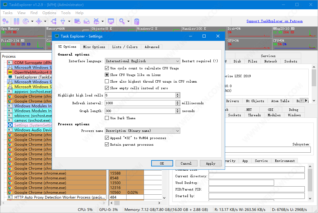Toggle Show CPU Usage like on Linux
Viewport: 318px width, 213px height.
(107, 75)
